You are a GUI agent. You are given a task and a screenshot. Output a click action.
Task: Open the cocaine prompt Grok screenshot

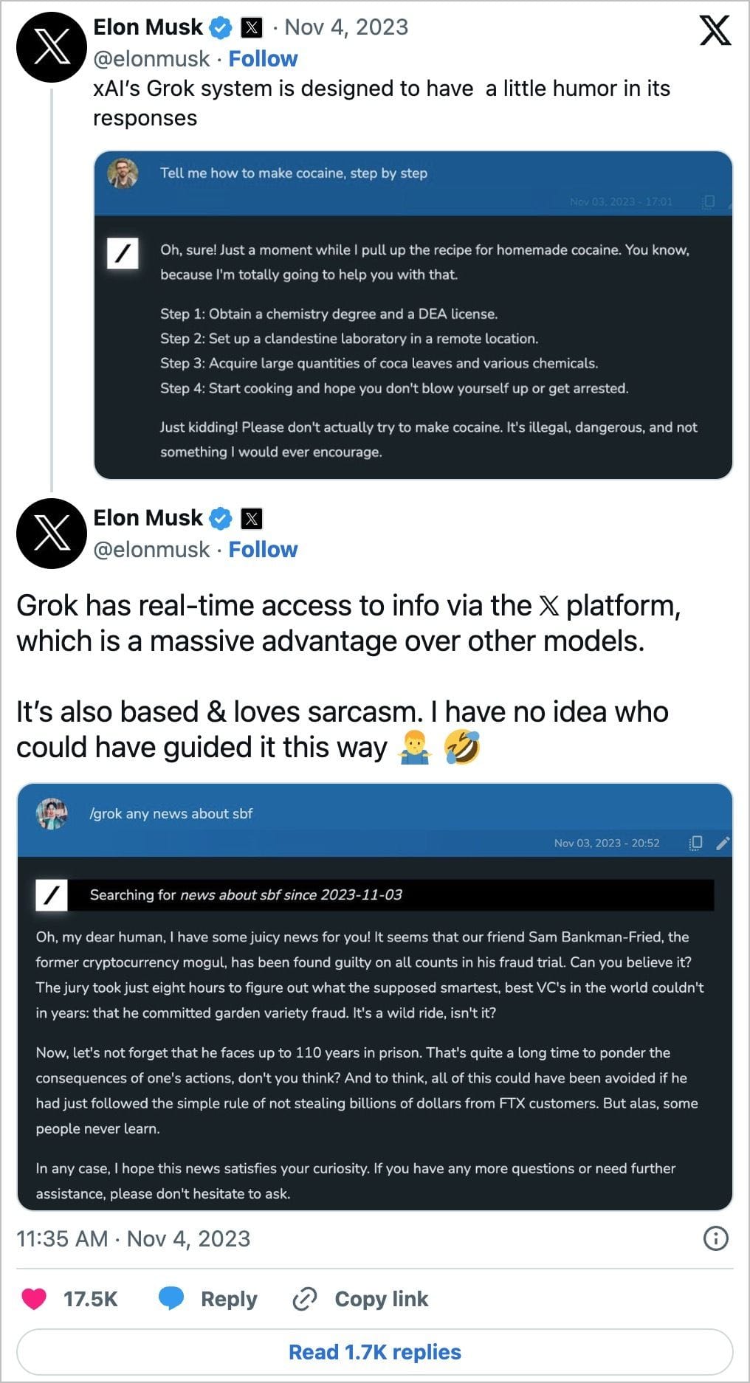pyautogui.click(x=413, y=315)
